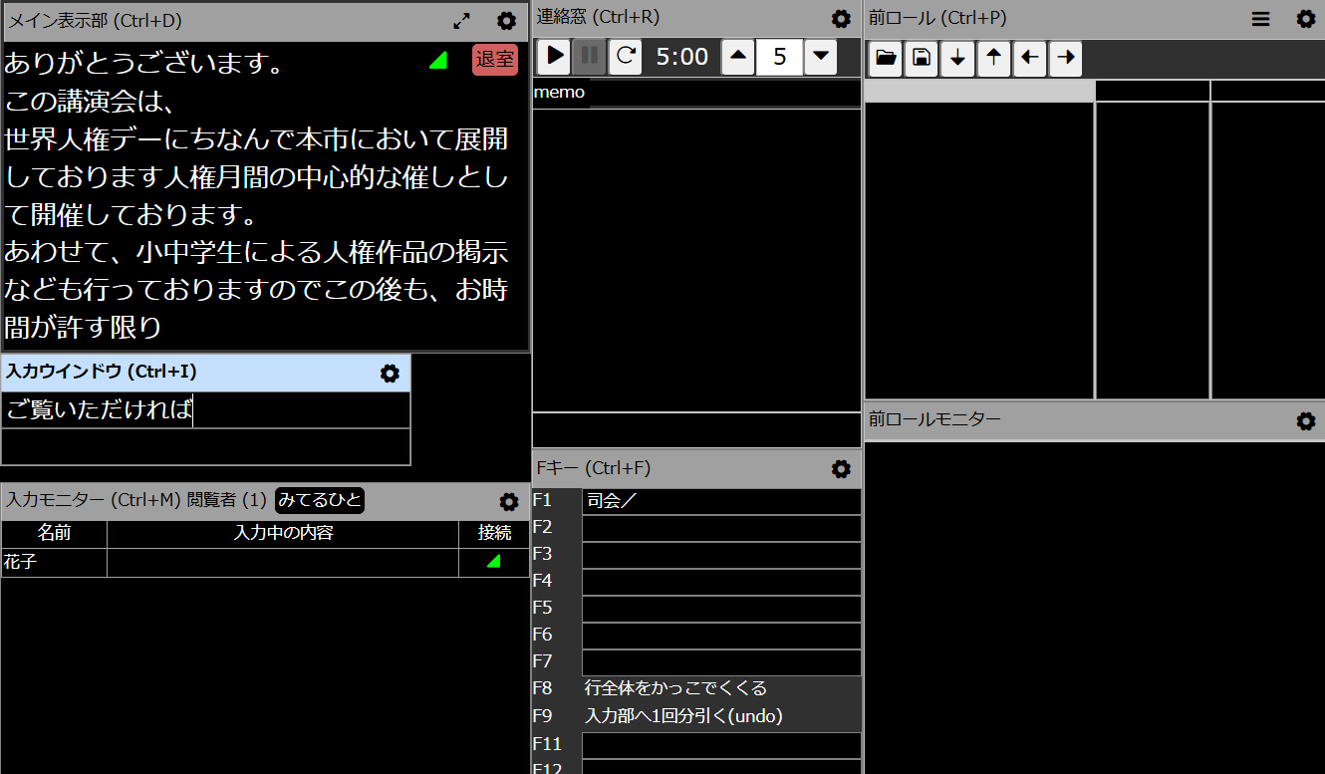
Task: Decrease the timer minutes with the down stepper
Action: (x=819, y=57)
